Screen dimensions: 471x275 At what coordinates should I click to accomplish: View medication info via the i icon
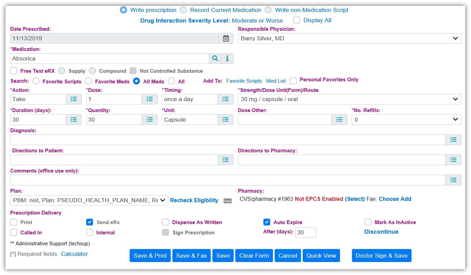coord(227,58)
